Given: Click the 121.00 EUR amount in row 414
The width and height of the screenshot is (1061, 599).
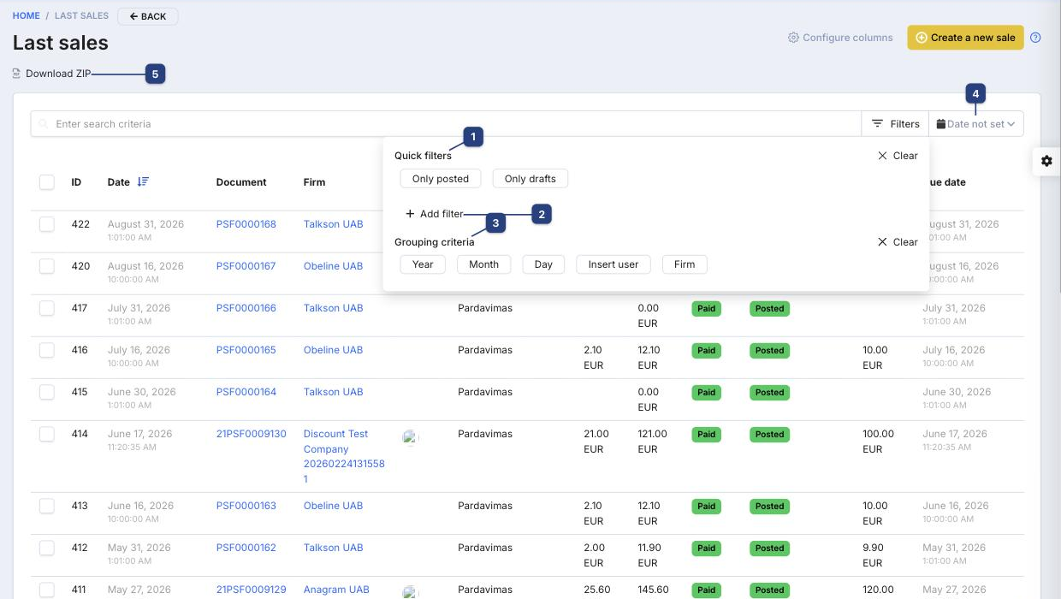Looking at the screenshot, I should coord(653,442).
